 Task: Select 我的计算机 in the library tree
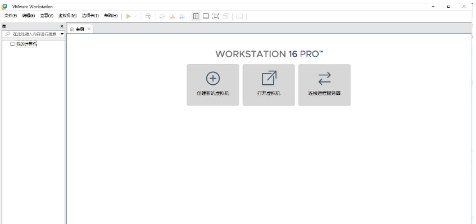click(26, 44)
